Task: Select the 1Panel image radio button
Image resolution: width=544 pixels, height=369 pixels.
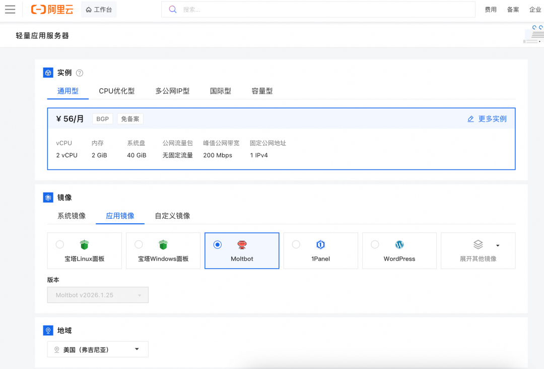Action: pyautogui.click(x=296, y=244)
